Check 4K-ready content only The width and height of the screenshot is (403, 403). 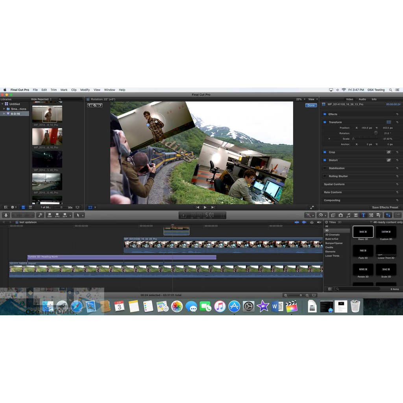(371, 222)
